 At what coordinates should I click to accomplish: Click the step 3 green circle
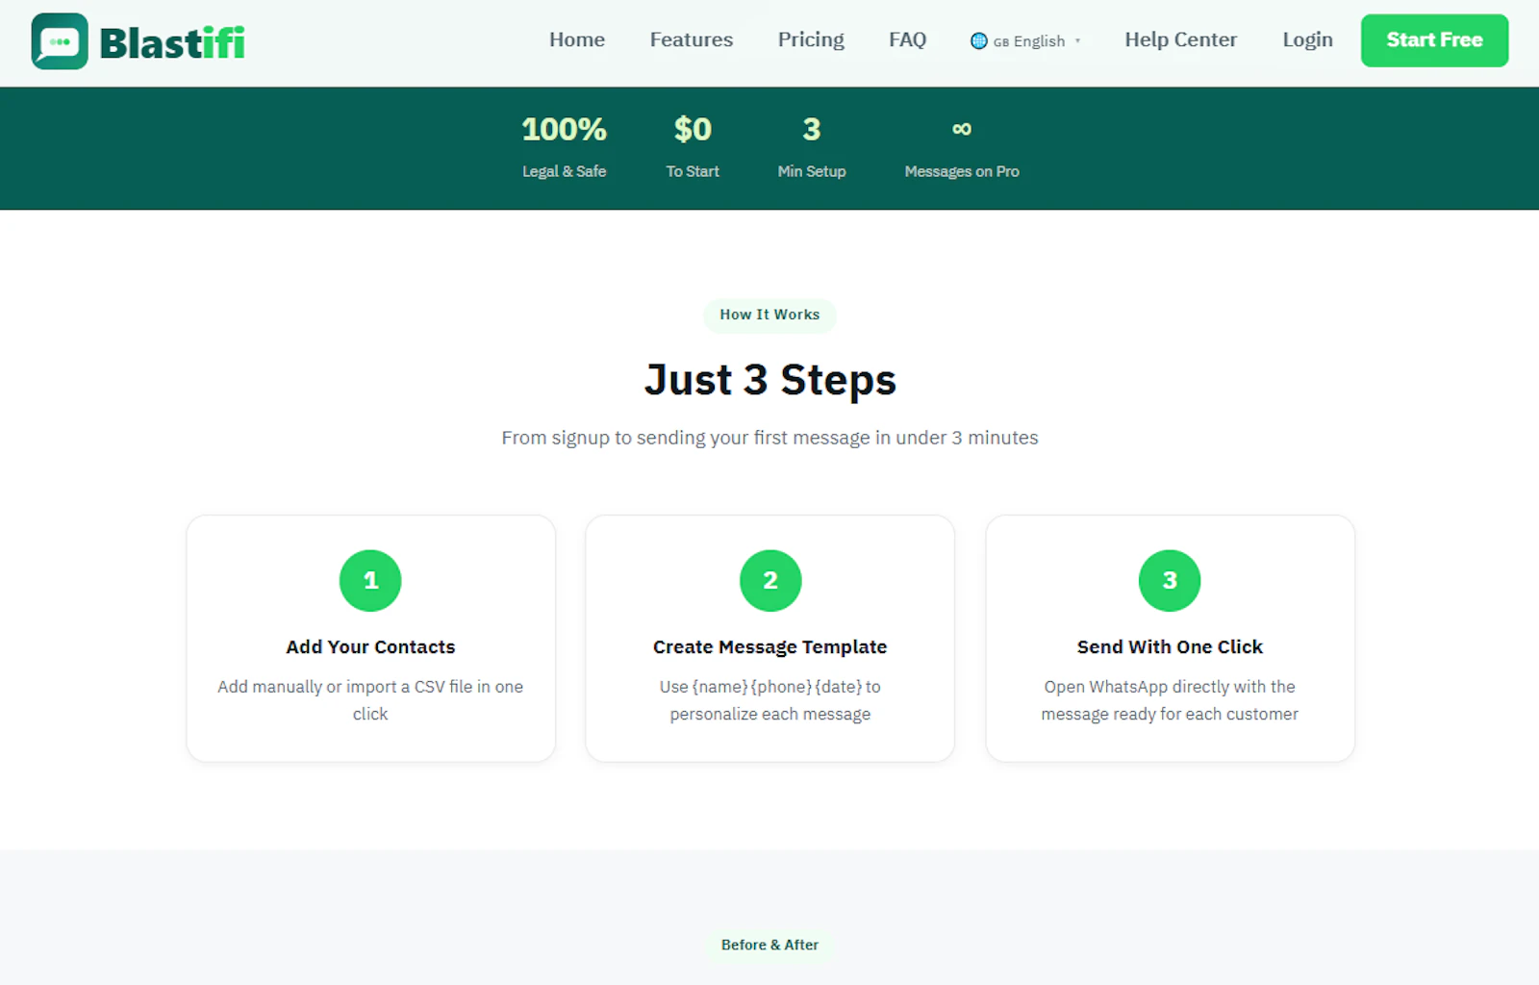point(1170,580)
